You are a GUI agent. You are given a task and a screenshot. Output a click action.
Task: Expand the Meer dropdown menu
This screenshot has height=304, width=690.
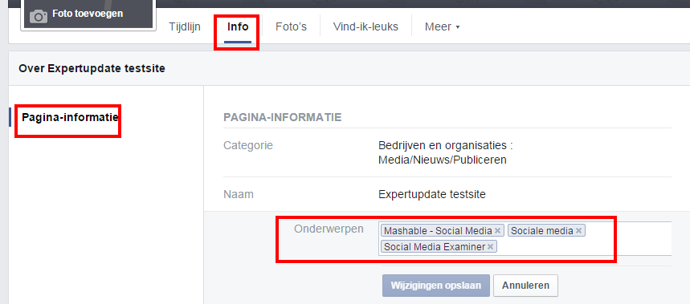pos(442,26)
